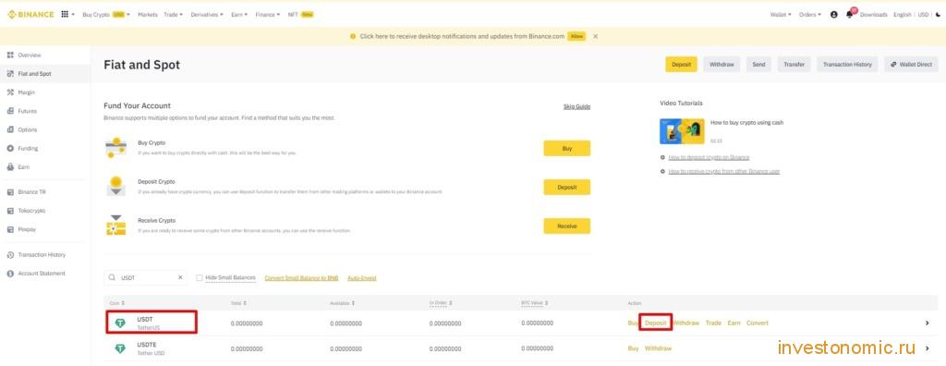Click the Transaction History sidebar icon
This screenshot has height=366, width=946.
(10, 255)
